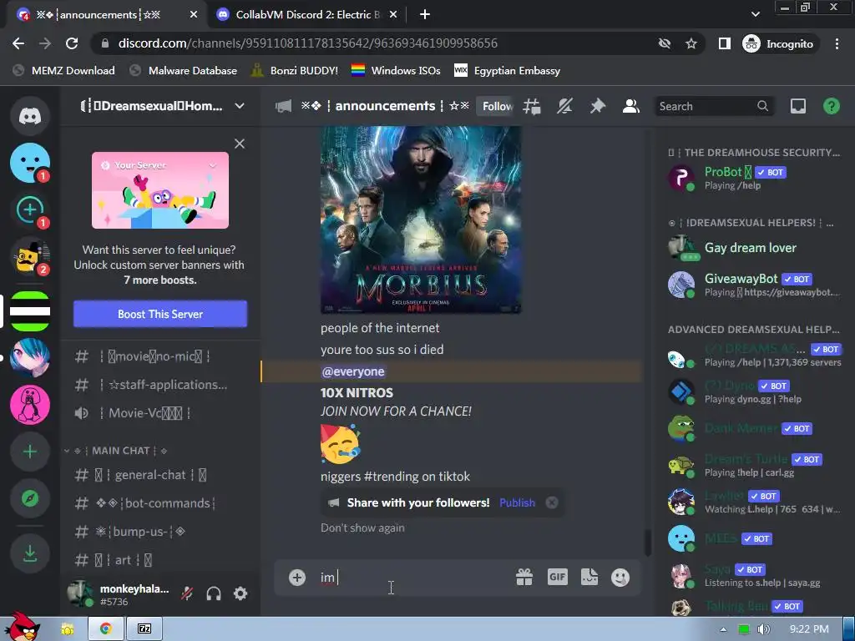The image size is (855, 641).
Task: Expand the server name dropdown menu
Action: click(240, 106)
